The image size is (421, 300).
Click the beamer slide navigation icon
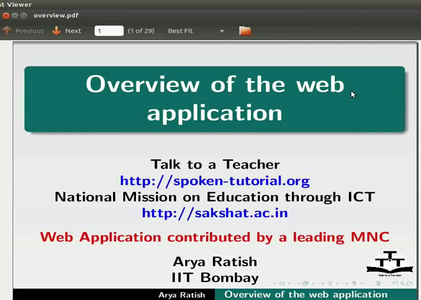tap(281, 283)
